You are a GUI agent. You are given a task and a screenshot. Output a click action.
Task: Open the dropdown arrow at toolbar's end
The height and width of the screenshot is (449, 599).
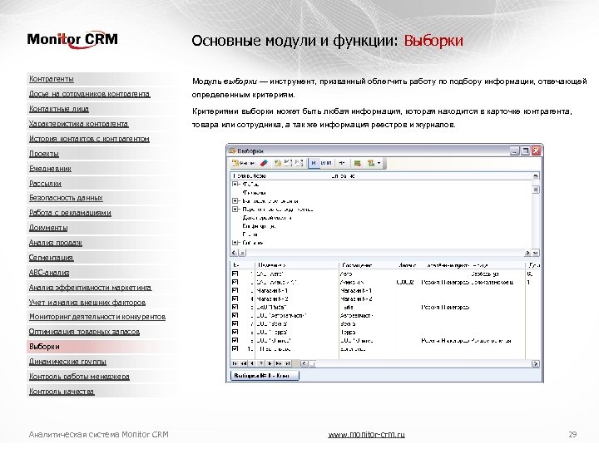pyautogui.click(x=379, y=163)
